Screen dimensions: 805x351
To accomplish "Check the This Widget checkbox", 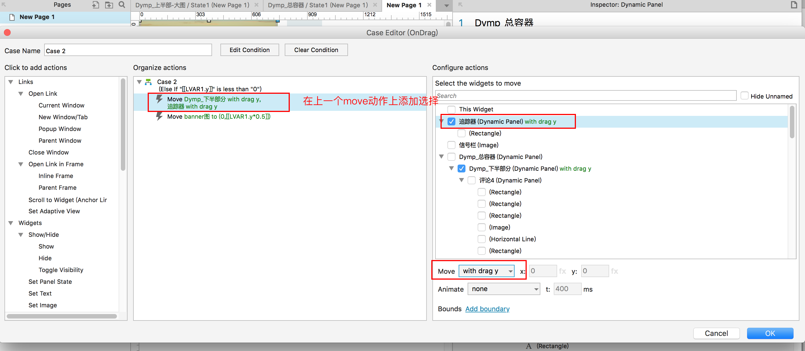I will click(451, 109).
